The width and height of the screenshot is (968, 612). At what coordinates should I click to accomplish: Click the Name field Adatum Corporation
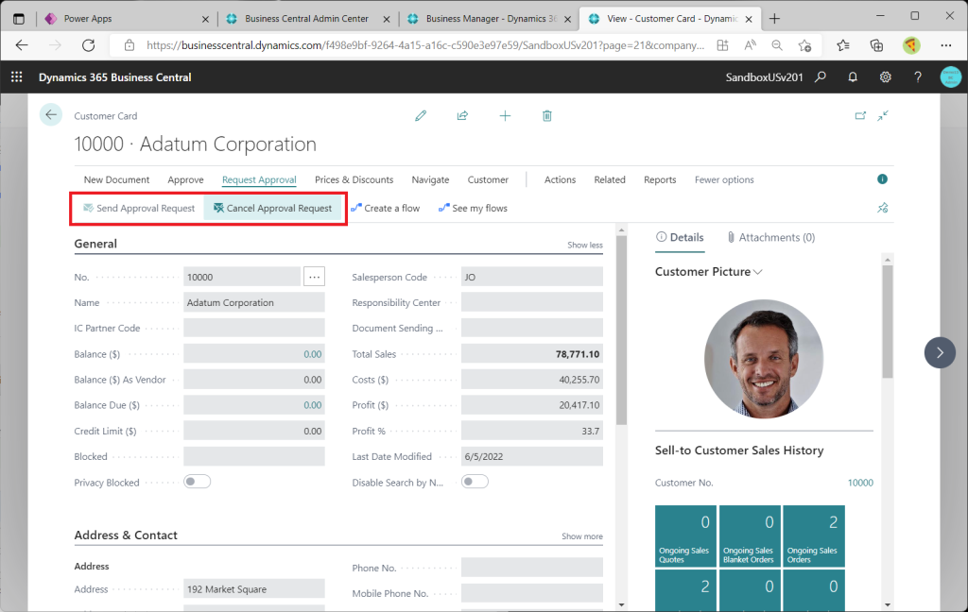254,302
